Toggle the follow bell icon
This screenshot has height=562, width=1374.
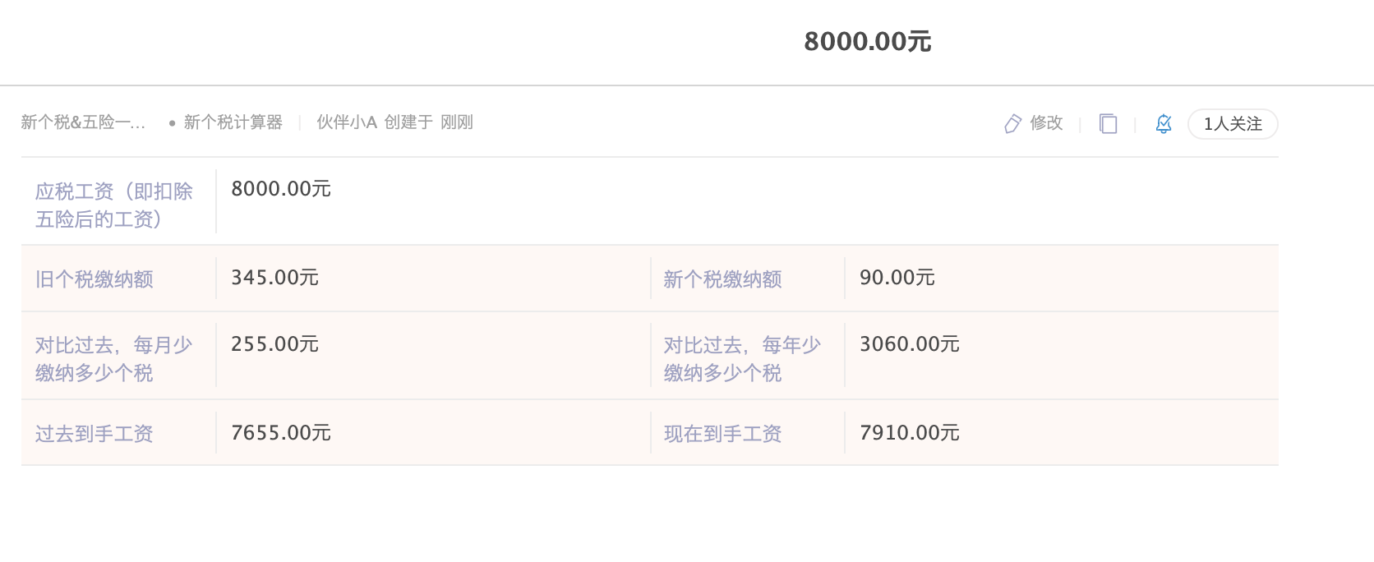[1164, 123]
